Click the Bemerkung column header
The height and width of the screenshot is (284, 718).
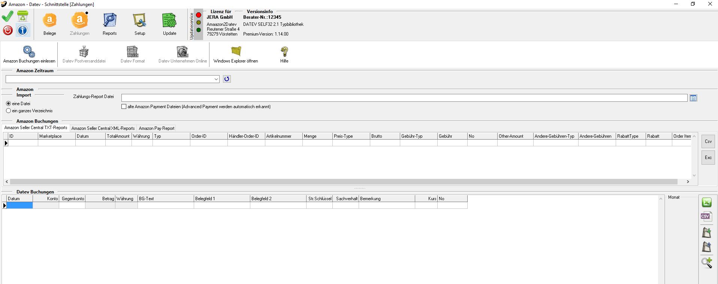(x=387, y=199)
